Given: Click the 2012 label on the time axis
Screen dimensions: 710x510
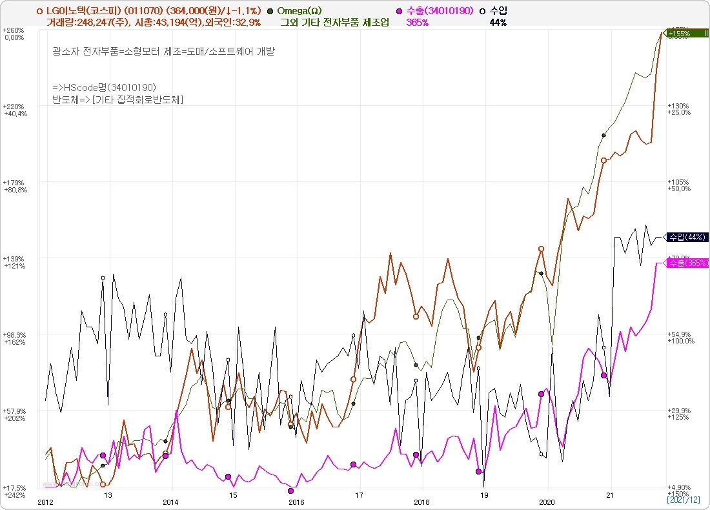Looking at the screenshot, I should click(x=45, y=502).
